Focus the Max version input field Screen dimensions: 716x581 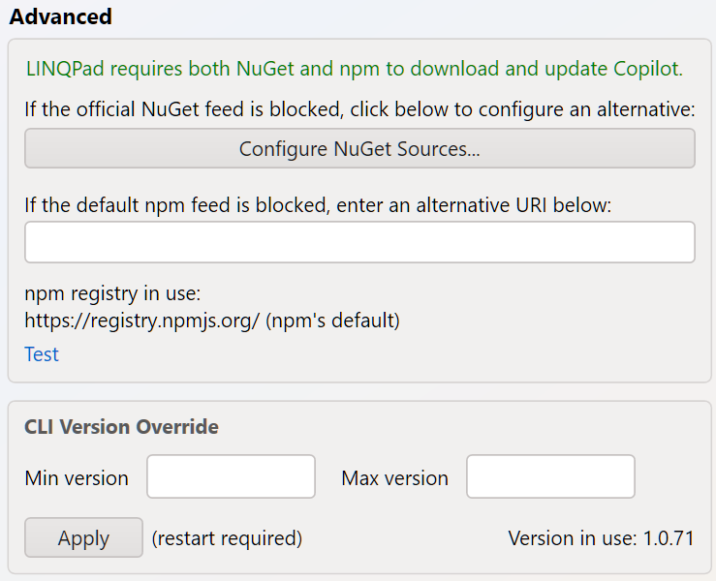point(550,476)
